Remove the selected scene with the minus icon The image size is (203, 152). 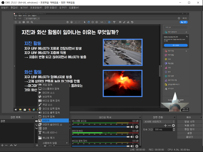tap(6, 145)
